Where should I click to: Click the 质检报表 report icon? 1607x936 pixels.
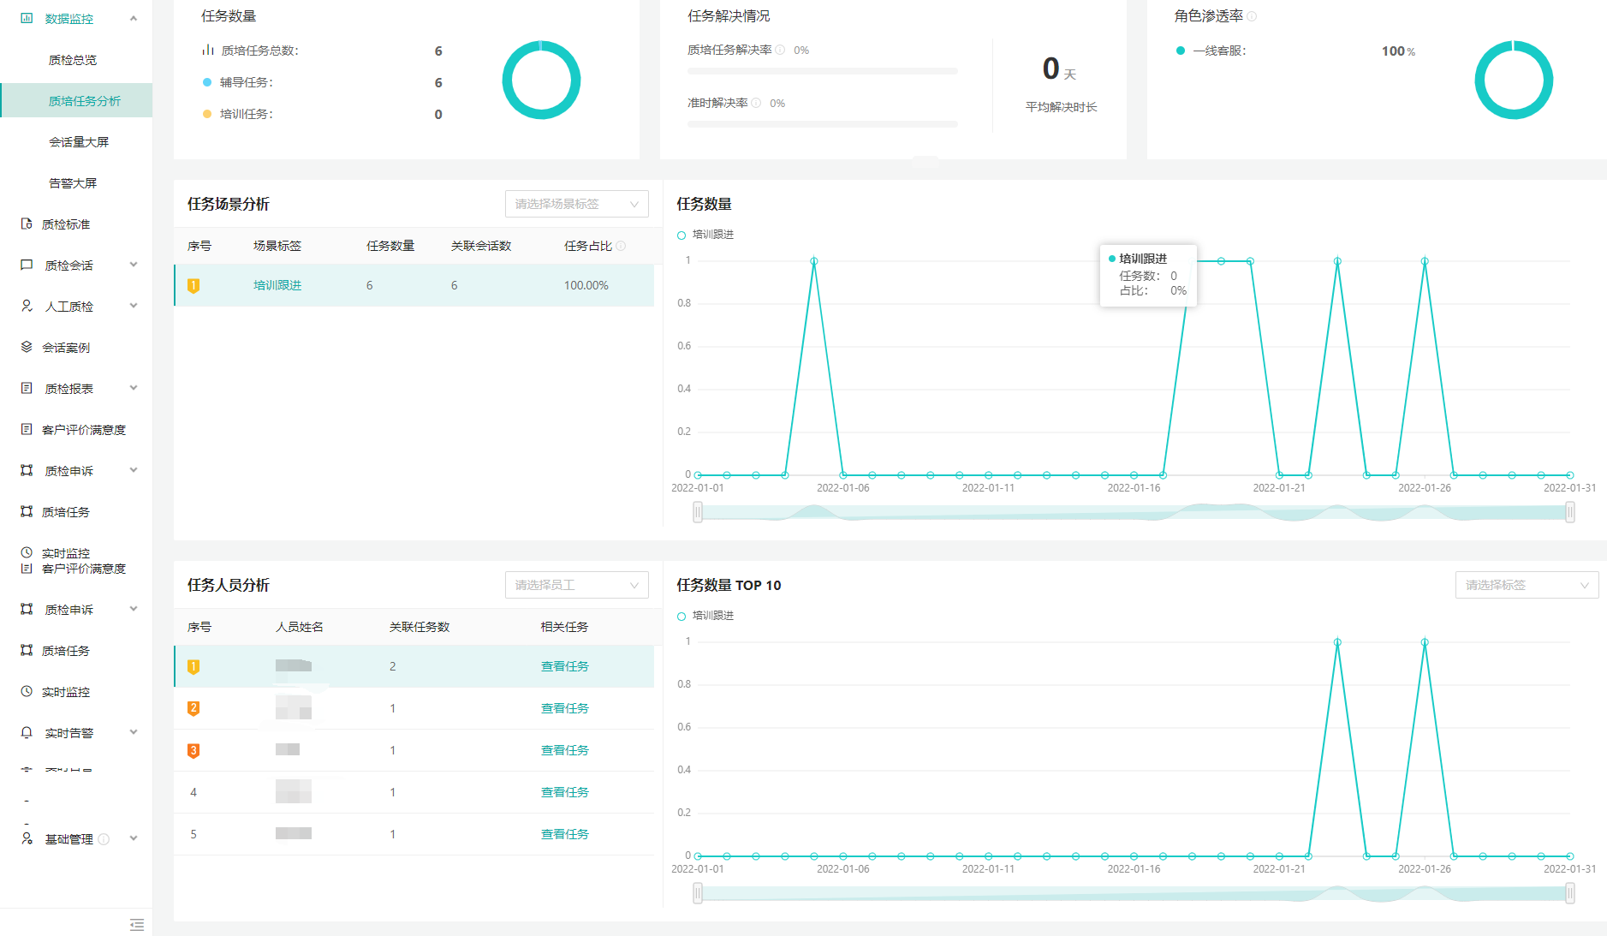click(27, 388)
